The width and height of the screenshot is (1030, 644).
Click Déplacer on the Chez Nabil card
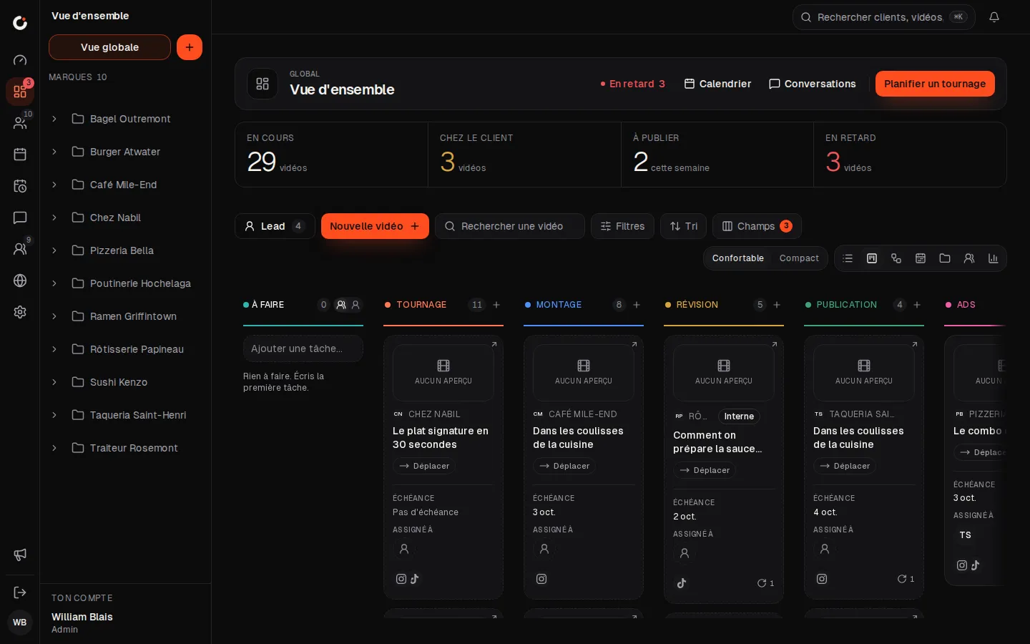click(x=424, y=466)
